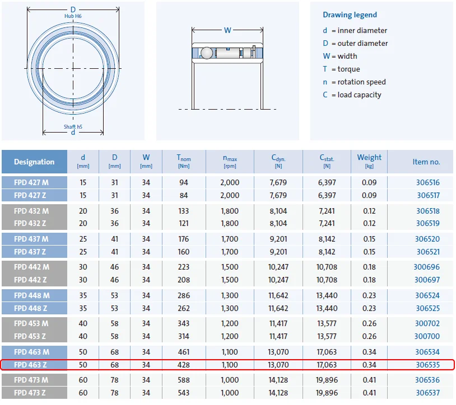Open item number 306517
The width and height of the screenshot is (456, 405).
coord(427,195)
